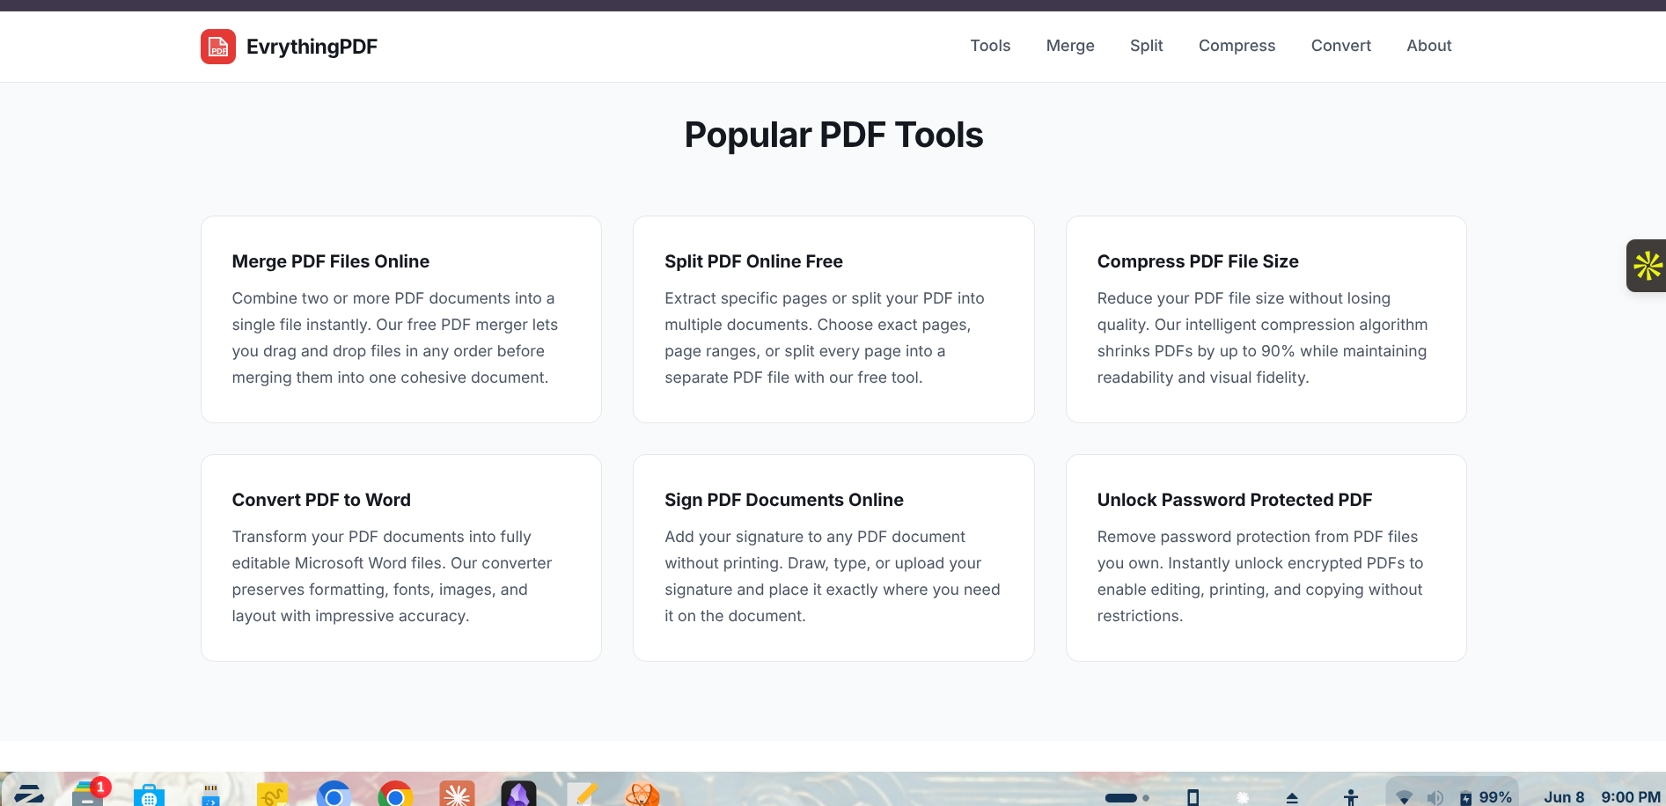Click the 'Reduce your PDF file size' description
Screen dimensions: 1666x806
point(1263,338)
